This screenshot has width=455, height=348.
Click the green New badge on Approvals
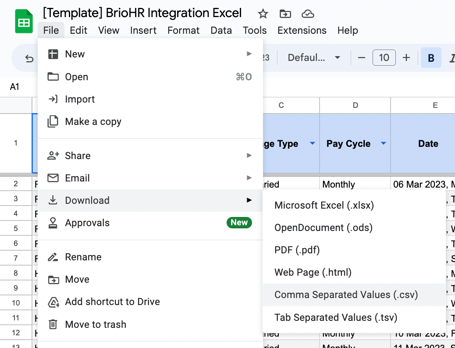tap(239, 223)
